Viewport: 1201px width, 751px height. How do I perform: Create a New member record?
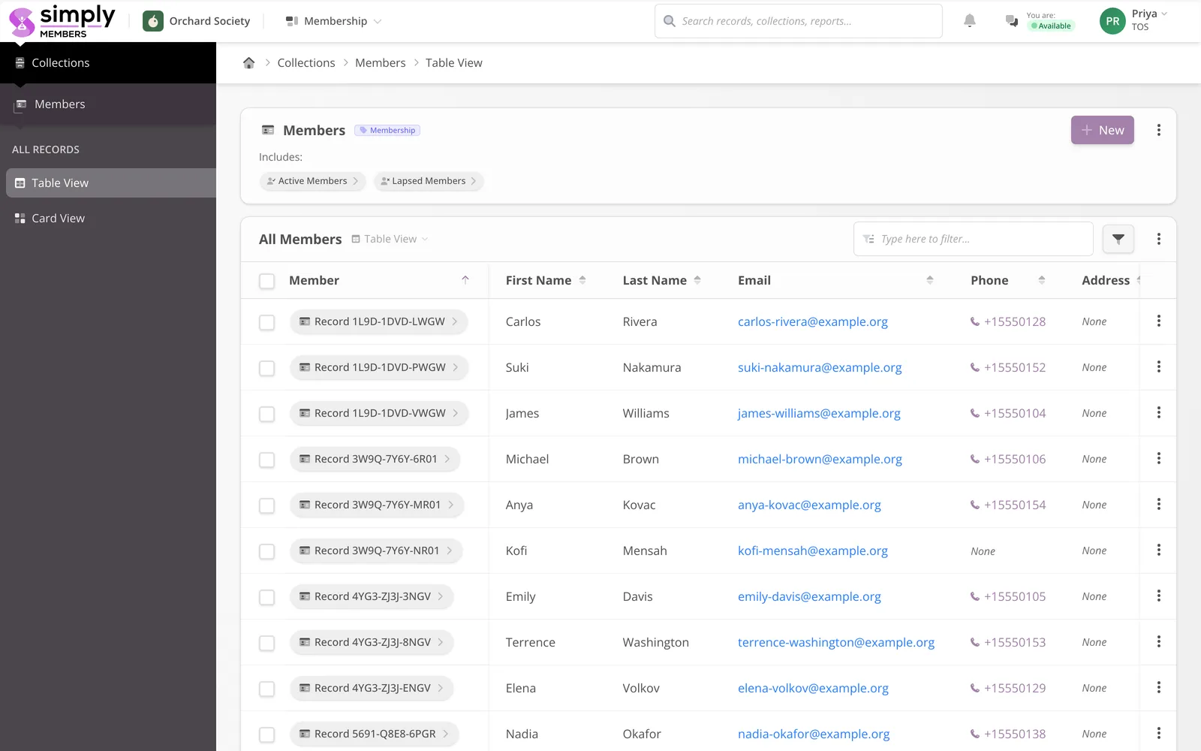tap(1102, 130)
